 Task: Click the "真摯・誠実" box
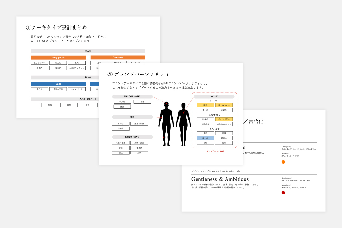coord(139,143)
